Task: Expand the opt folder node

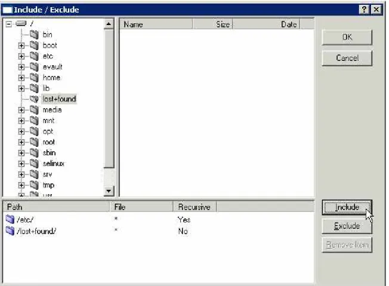Action: (21, 131)
